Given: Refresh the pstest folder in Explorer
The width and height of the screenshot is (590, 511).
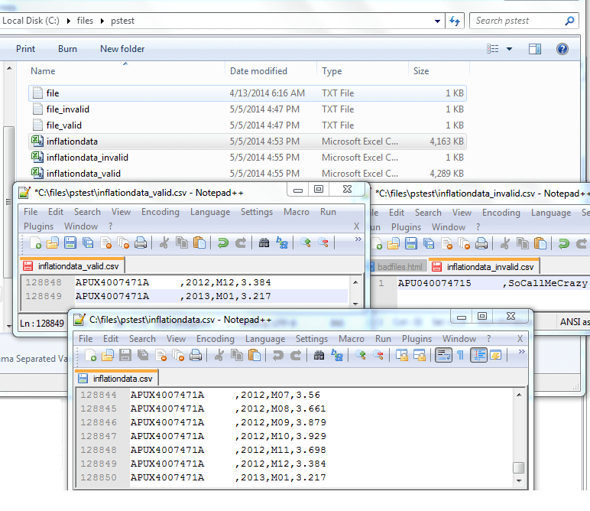Looking at the screenshot, I should [455, 21].
